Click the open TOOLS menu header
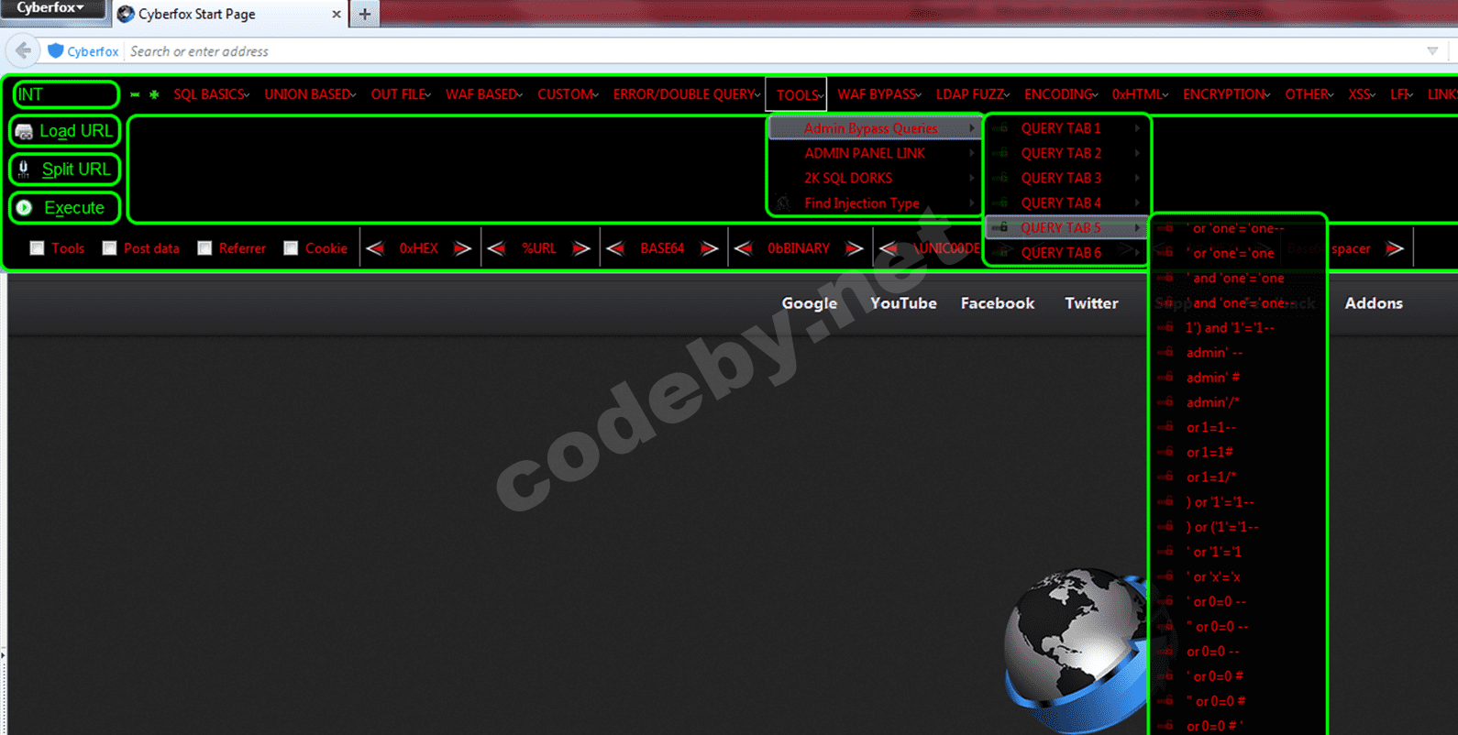The image size is (1458, 735). pos(797,94)
